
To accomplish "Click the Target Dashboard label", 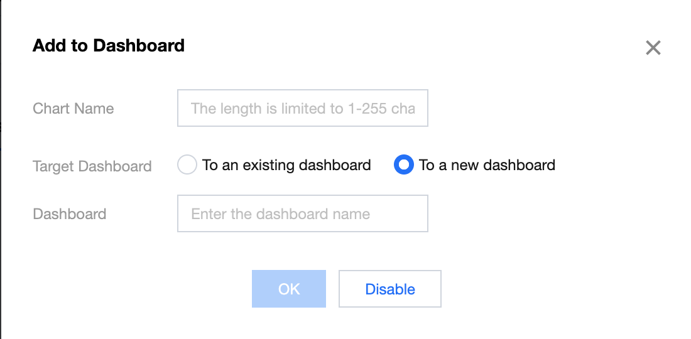I will [92, 166].
